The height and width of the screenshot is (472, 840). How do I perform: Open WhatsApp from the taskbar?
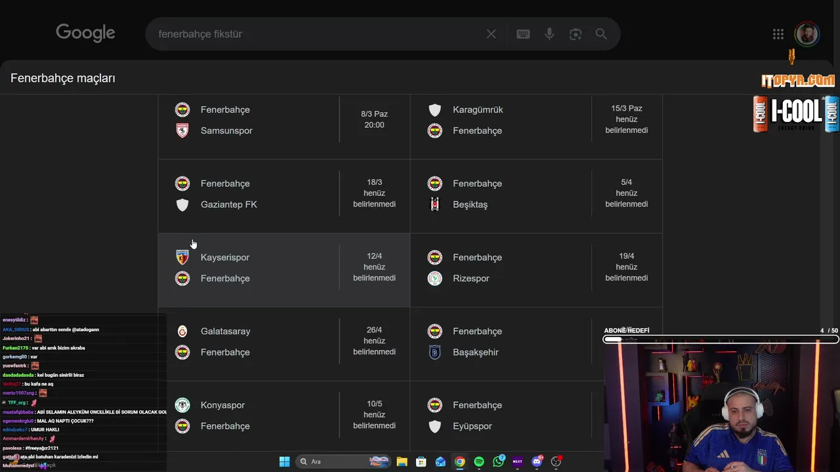point(498,462)
